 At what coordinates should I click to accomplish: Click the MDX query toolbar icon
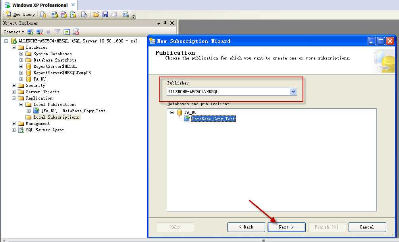pyautogui.click(x=54, y=15)
